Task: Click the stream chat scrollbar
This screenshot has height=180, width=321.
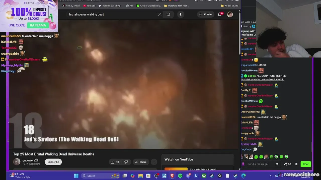Action: pos(312,147)
